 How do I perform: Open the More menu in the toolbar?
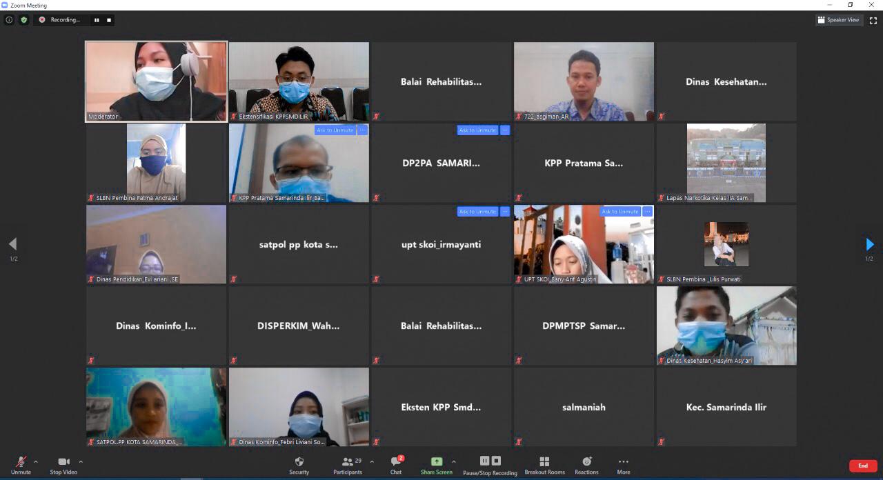tap(623, 465)
